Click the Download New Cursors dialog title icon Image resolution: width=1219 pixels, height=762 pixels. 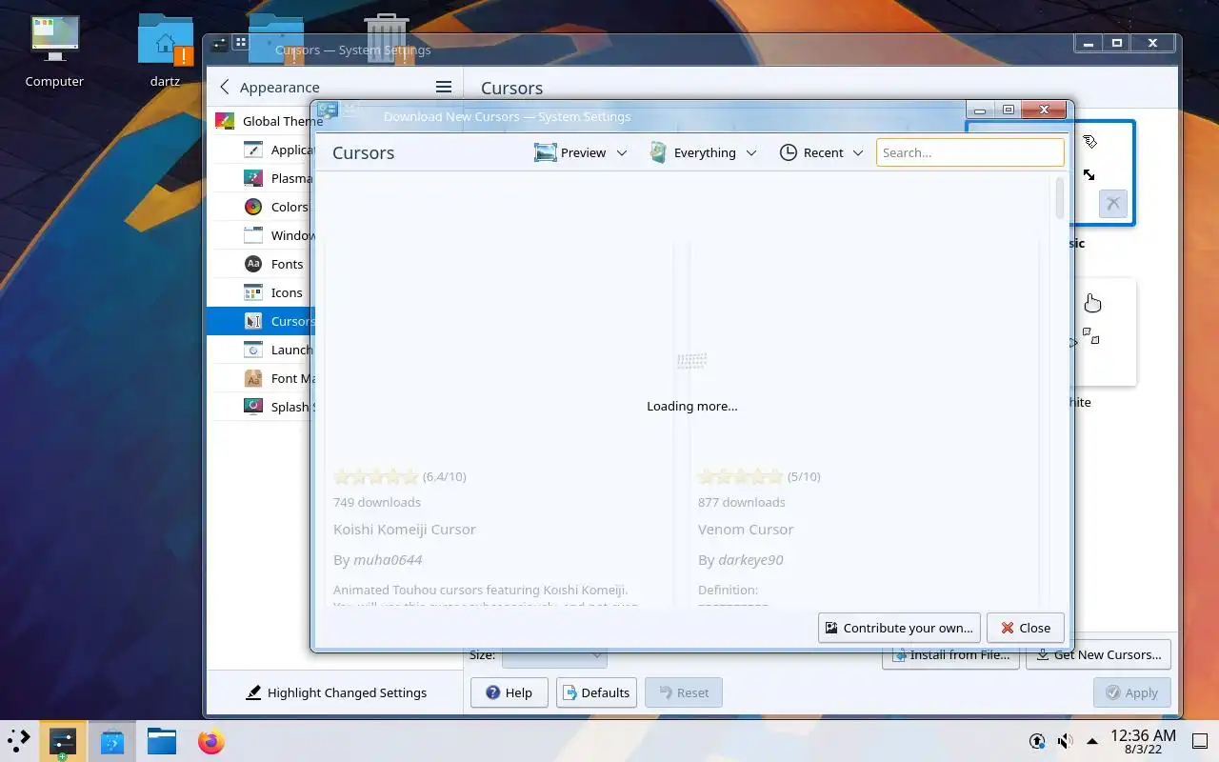[x=328, y=110]
